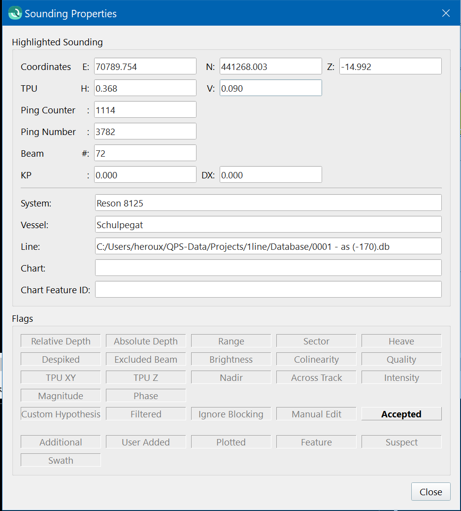Click the Filtered flag button
The height and width of the screenshot is (511, 461).
(x=146, y=414)
